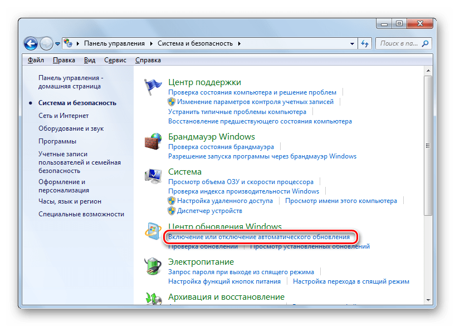
Task: Open the Файл menu
Action: [36, 60]
